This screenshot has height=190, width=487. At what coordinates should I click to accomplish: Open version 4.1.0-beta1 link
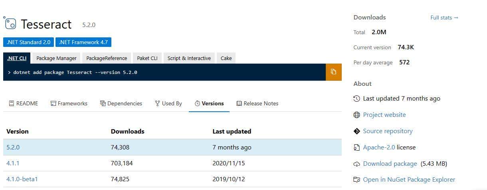click(22, 179)
